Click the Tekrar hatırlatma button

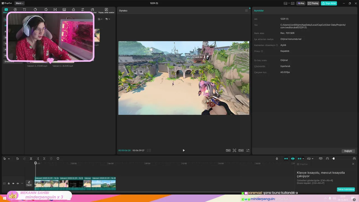(346, 189)
